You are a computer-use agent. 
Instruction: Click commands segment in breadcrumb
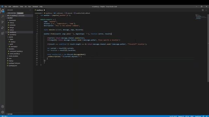tap(38, 13)
